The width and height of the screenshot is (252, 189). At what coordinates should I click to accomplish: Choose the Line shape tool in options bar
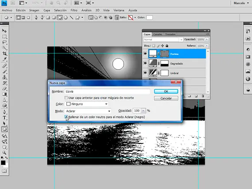point(72,18)
